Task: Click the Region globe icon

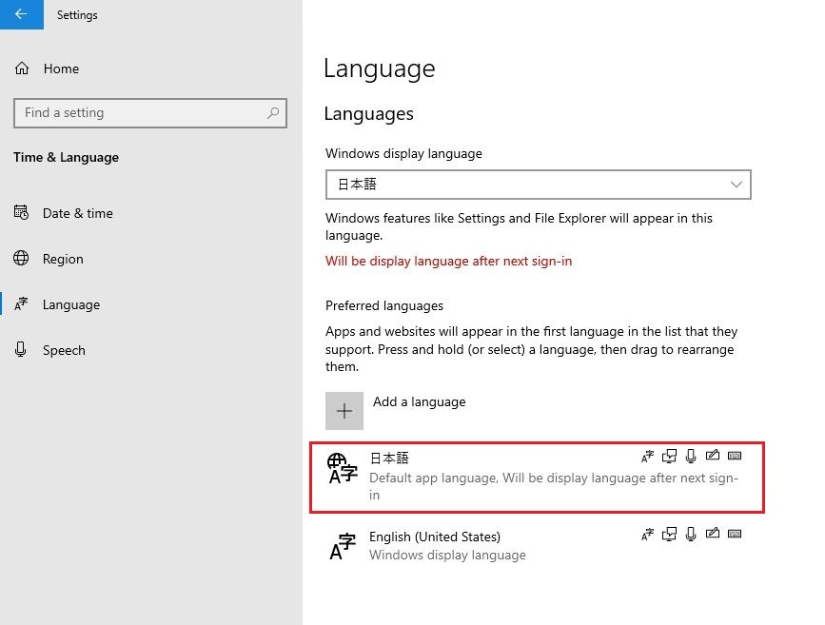Action: click(21, 258)
